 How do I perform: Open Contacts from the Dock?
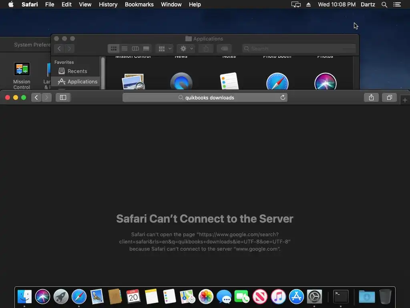click(115, 297)
